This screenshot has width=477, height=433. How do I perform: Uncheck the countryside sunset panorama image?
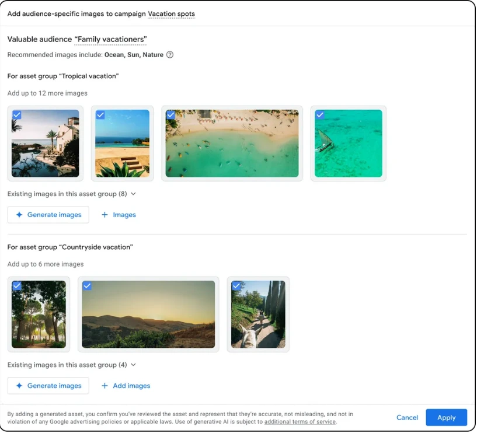click(x=88, y=286)
